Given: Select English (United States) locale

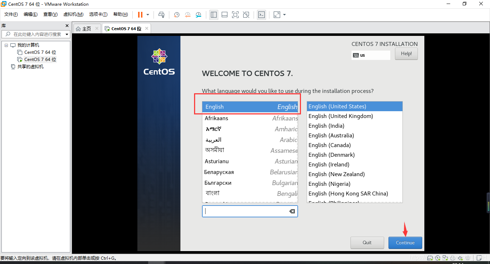Looking at the screenshot, I should click(x=355, y=107).
